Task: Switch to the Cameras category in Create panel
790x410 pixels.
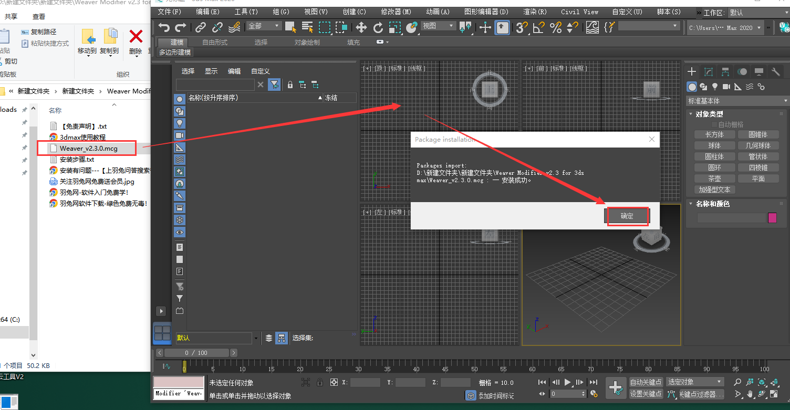Action: click(x=726, y=87)
